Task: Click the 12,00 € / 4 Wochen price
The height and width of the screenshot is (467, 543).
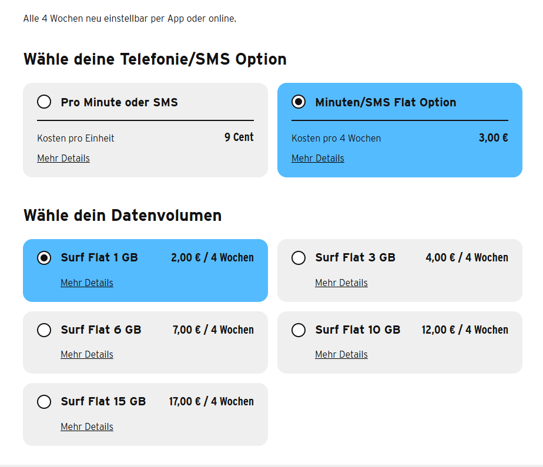Action: [x=465, y=330]
